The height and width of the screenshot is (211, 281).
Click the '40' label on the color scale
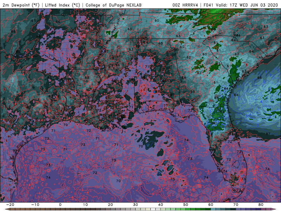[161, 205]
